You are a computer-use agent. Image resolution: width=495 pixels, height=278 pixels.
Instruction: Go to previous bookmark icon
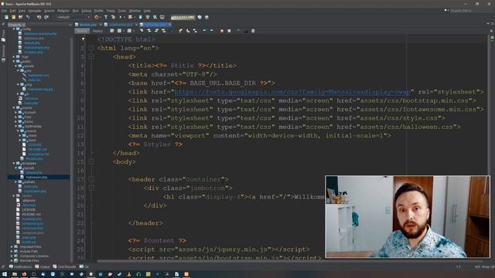180,31
